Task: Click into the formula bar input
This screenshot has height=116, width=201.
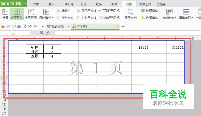Action: (128, 33)
